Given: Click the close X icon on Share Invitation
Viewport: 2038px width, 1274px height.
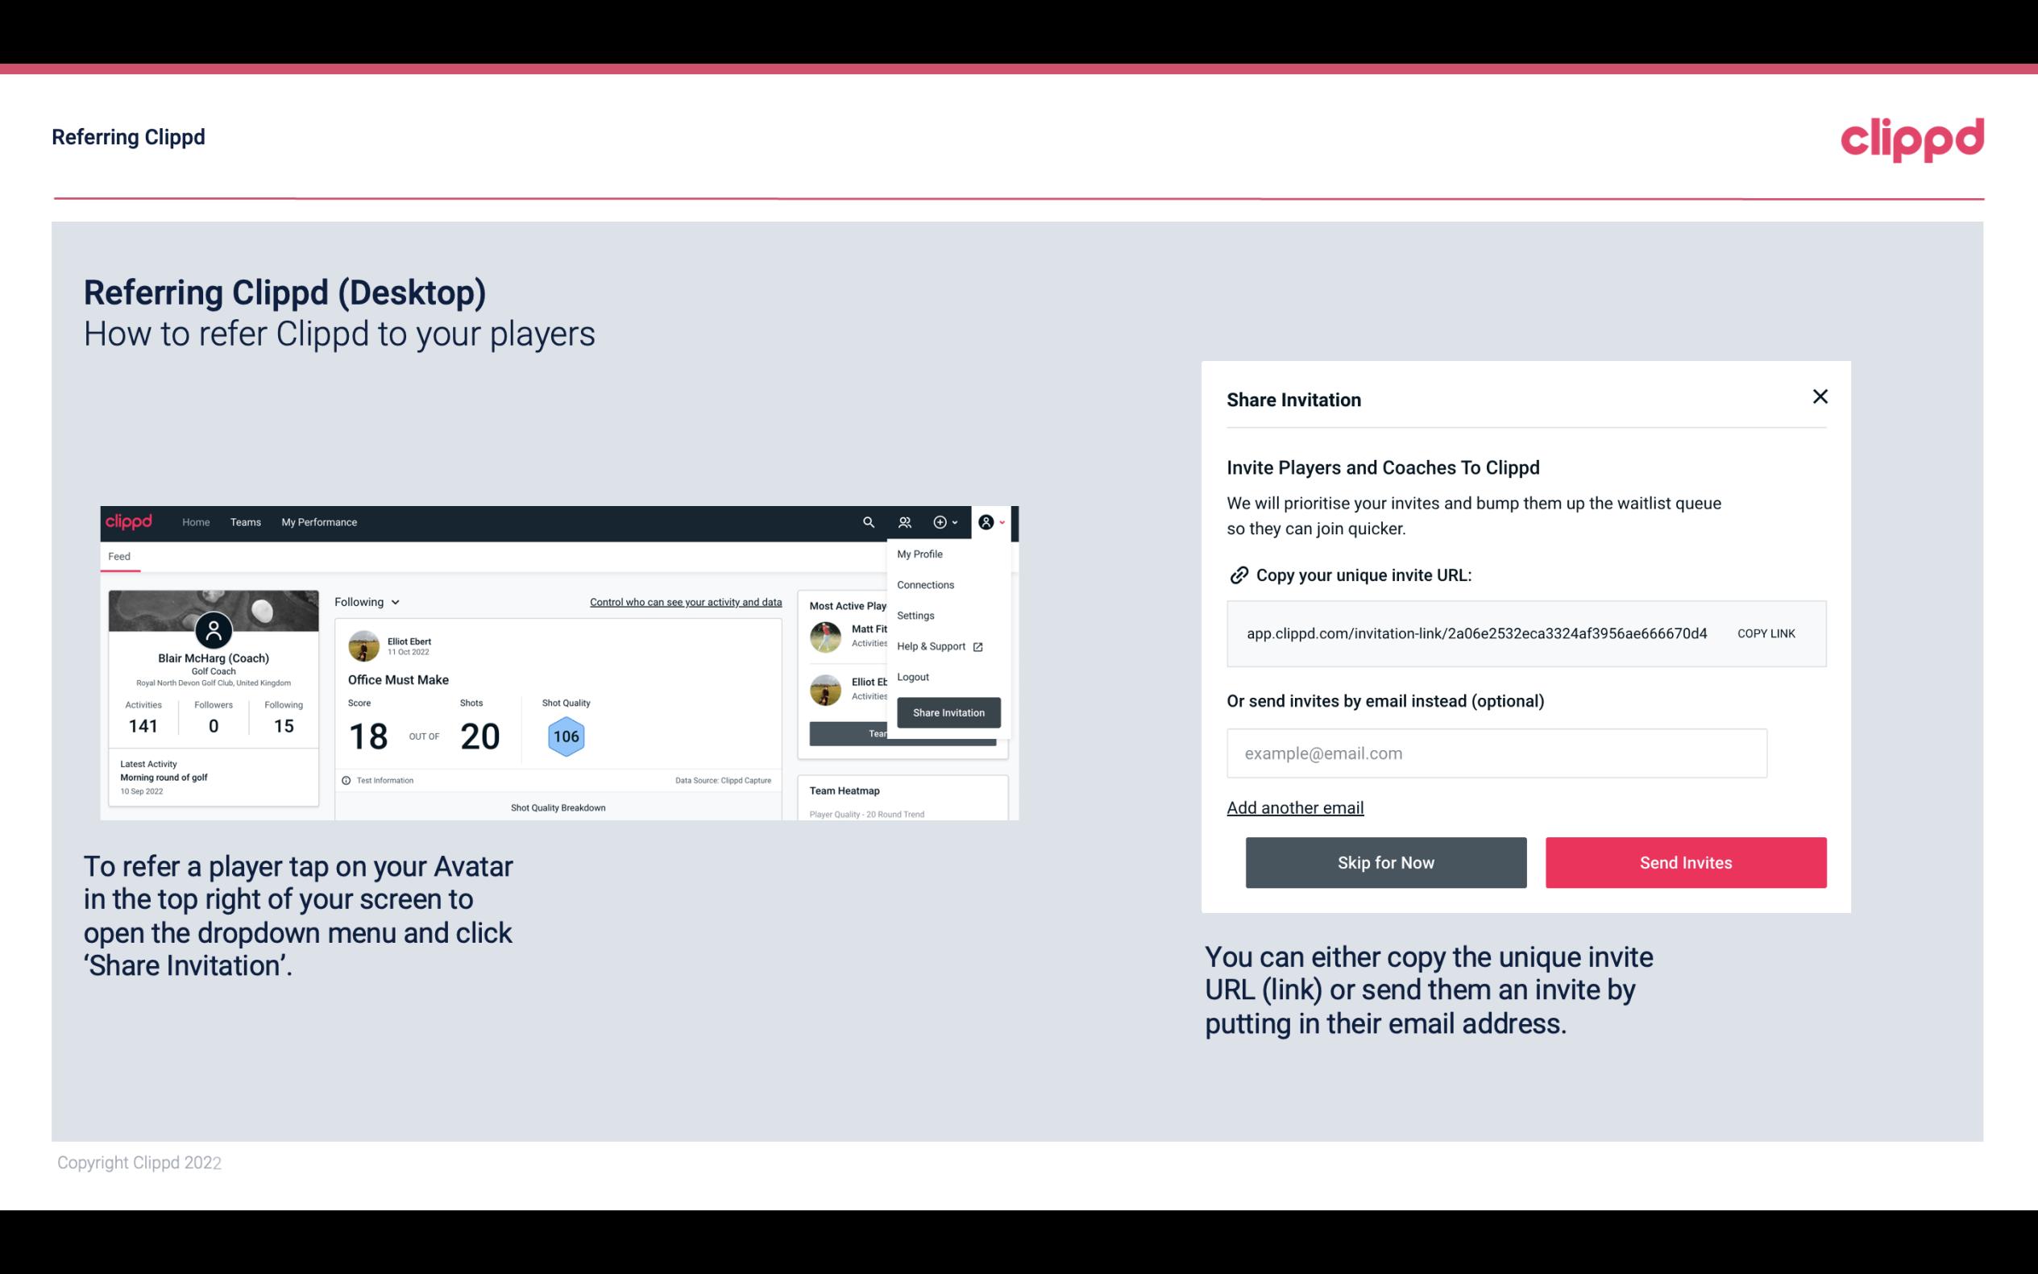Looking at the screenshot, I should tap(1818, 396).
